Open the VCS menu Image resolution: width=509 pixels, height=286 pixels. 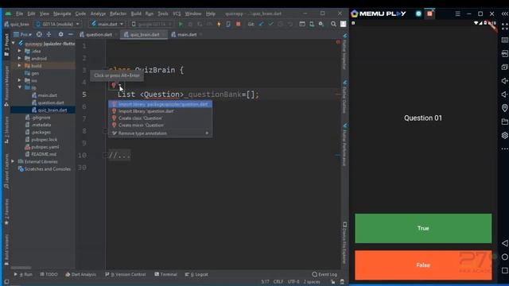click(x=177, y=14)
